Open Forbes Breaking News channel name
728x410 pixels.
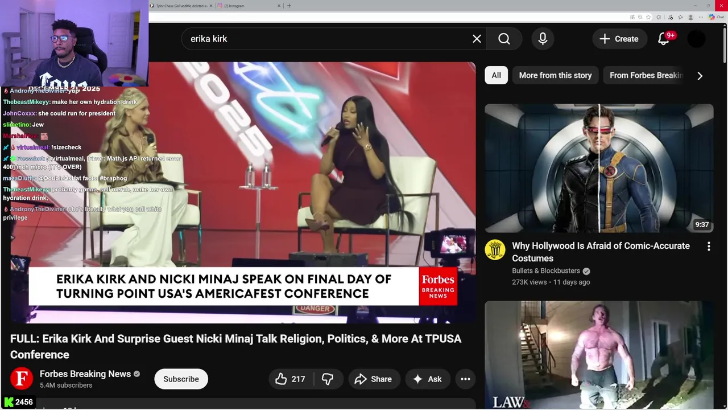[85, 374]
